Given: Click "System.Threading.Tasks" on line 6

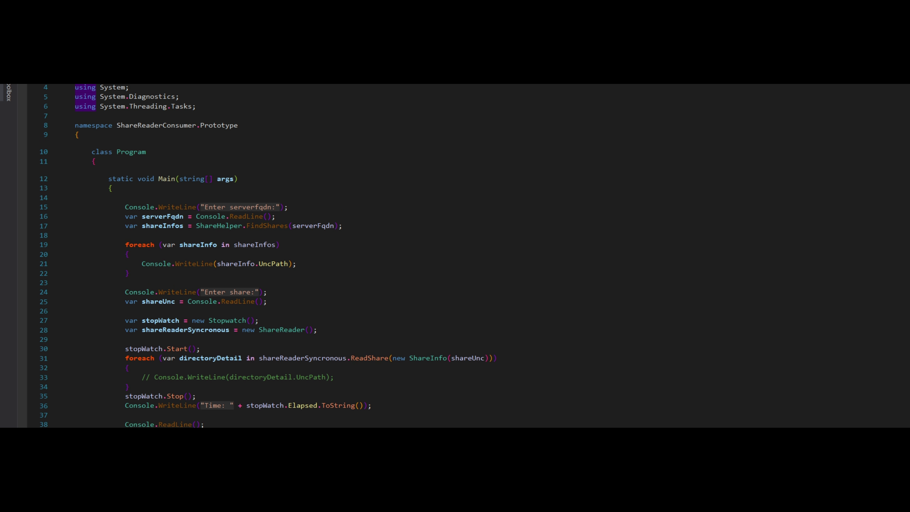Looking at the screenshot, I should coord(146,106).
